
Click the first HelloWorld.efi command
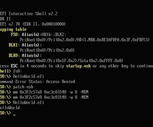pos(29,76)
